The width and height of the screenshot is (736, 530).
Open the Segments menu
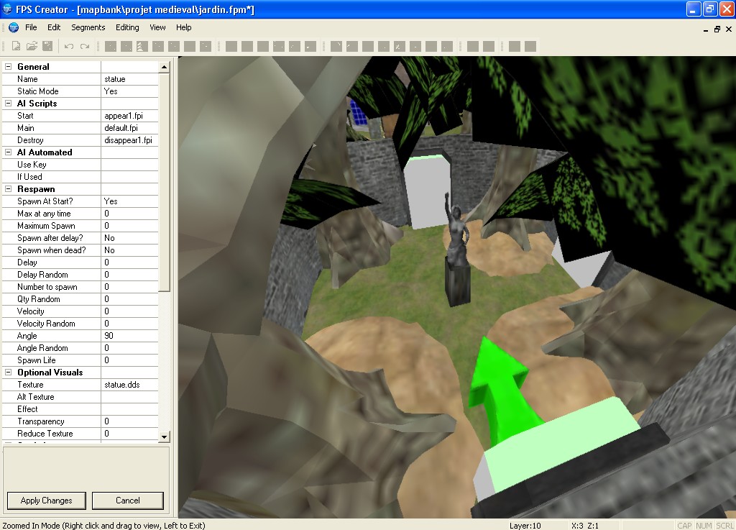tap(88, 28)
